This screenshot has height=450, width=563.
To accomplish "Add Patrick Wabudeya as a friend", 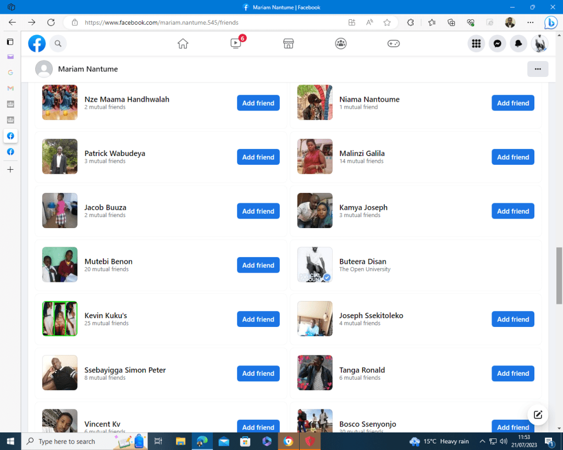I will point(258,157).
